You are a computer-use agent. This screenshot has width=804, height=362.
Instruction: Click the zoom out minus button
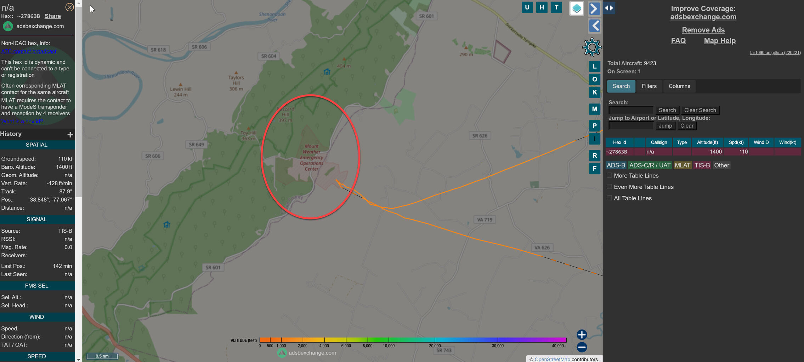582,347
